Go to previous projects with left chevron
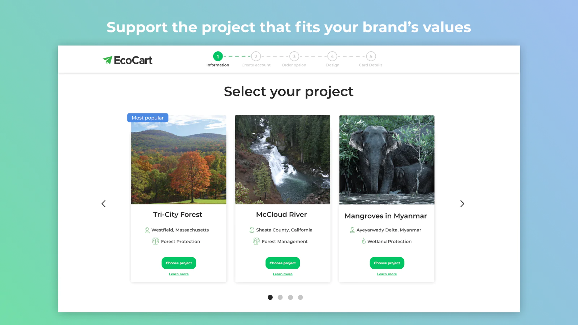 tap(104, 204)
